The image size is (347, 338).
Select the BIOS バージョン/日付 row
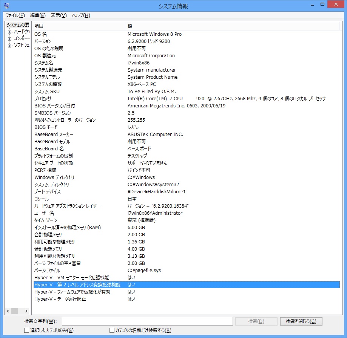187,106
